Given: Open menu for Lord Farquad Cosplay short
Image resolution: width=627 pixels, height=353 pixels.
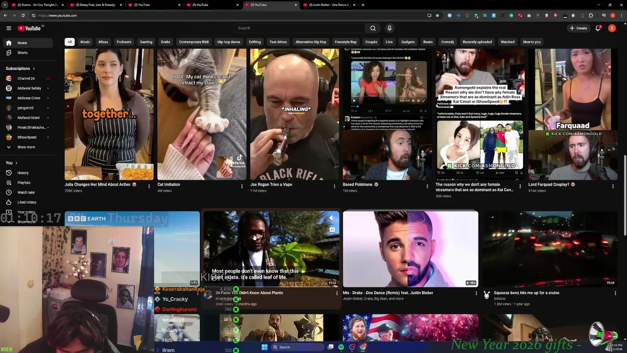Looking at the screenshot, I should pos(613,186).
